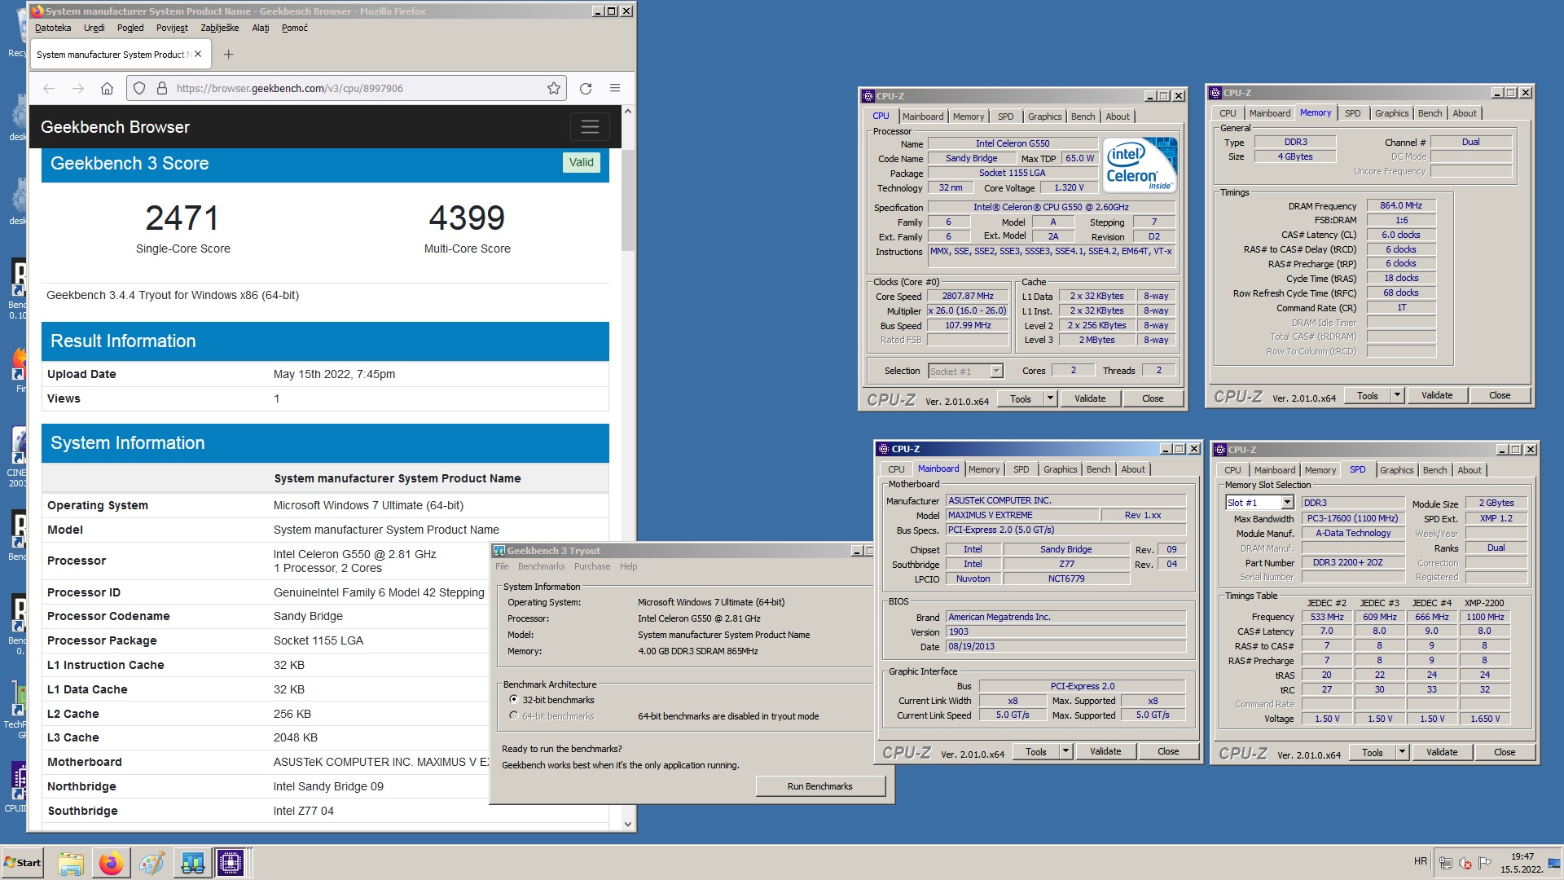Bookmark this page with star icon

point(554,88)
